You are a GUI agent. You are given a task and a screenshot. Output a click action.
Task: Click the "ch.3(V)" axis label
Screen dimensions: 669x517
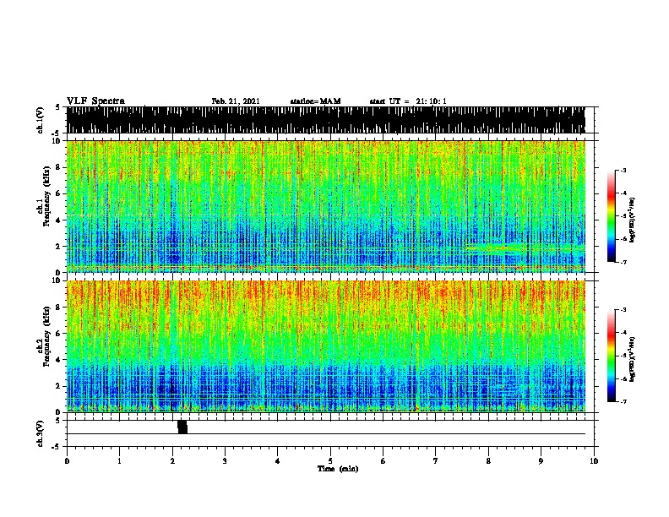pos(41,433)
